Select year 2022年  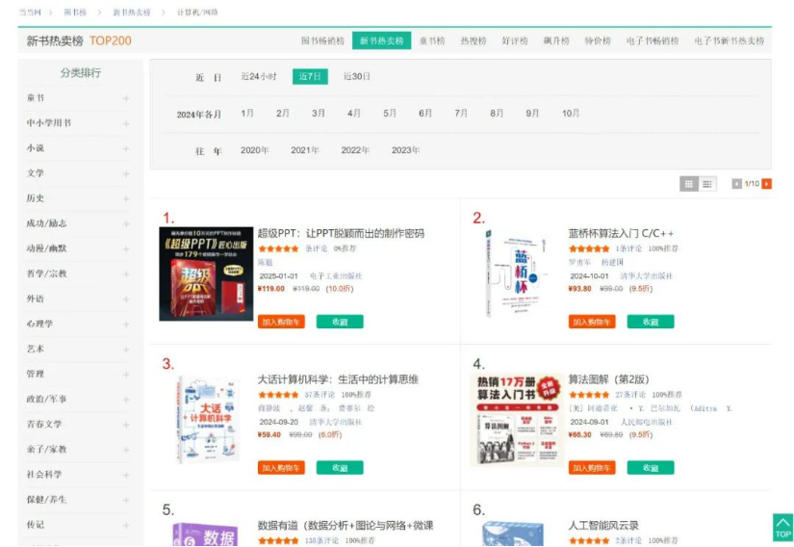[x=355, y=150]
